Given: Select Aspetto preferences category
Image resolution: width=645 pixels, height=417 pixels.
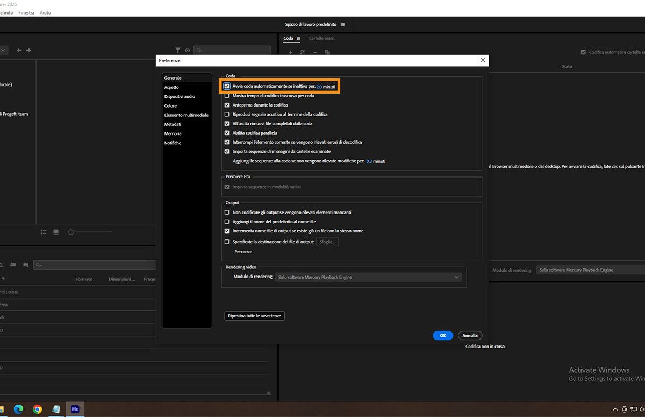Looking at the screenshot, I should 187,87.
